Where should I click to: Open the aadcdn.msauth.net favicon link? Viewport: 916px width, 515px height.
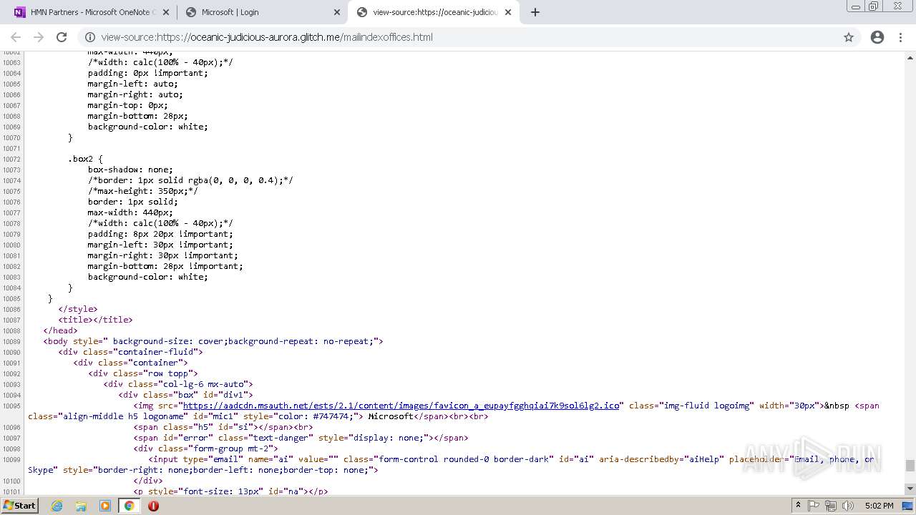(x=401, y=406)
